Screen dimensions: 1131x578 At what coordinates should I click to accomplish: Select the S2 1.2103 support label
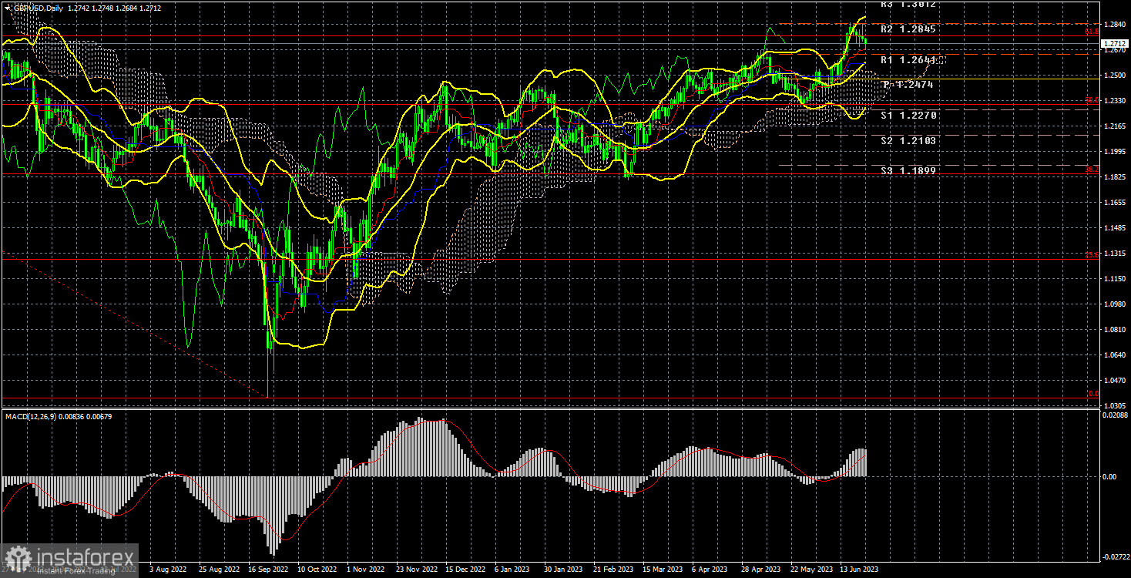tap(909, 140)
